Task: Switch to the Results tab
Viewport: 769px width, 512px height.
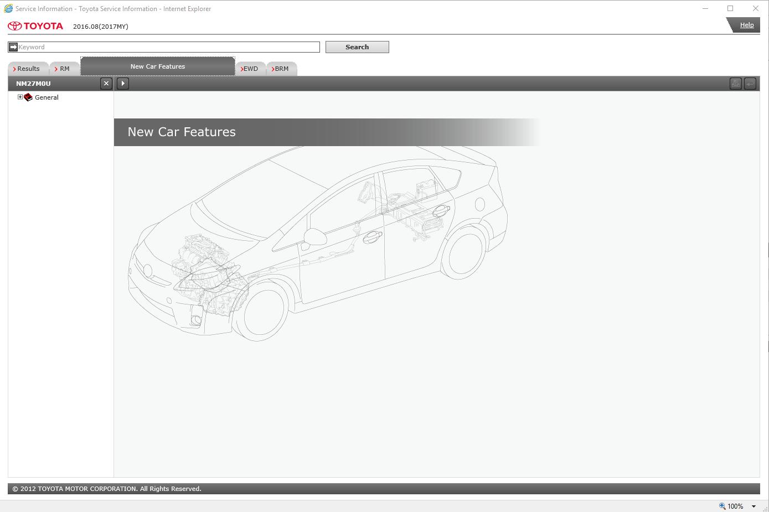Action: tap(28, 69)
